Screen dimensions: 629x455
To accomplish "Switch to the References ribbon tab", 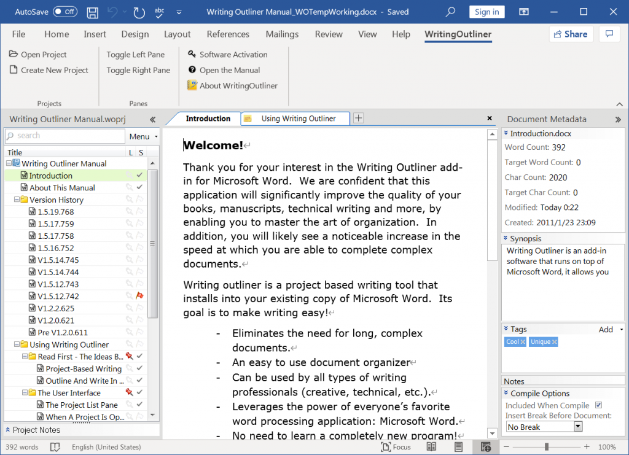I will tap(228, 34).
